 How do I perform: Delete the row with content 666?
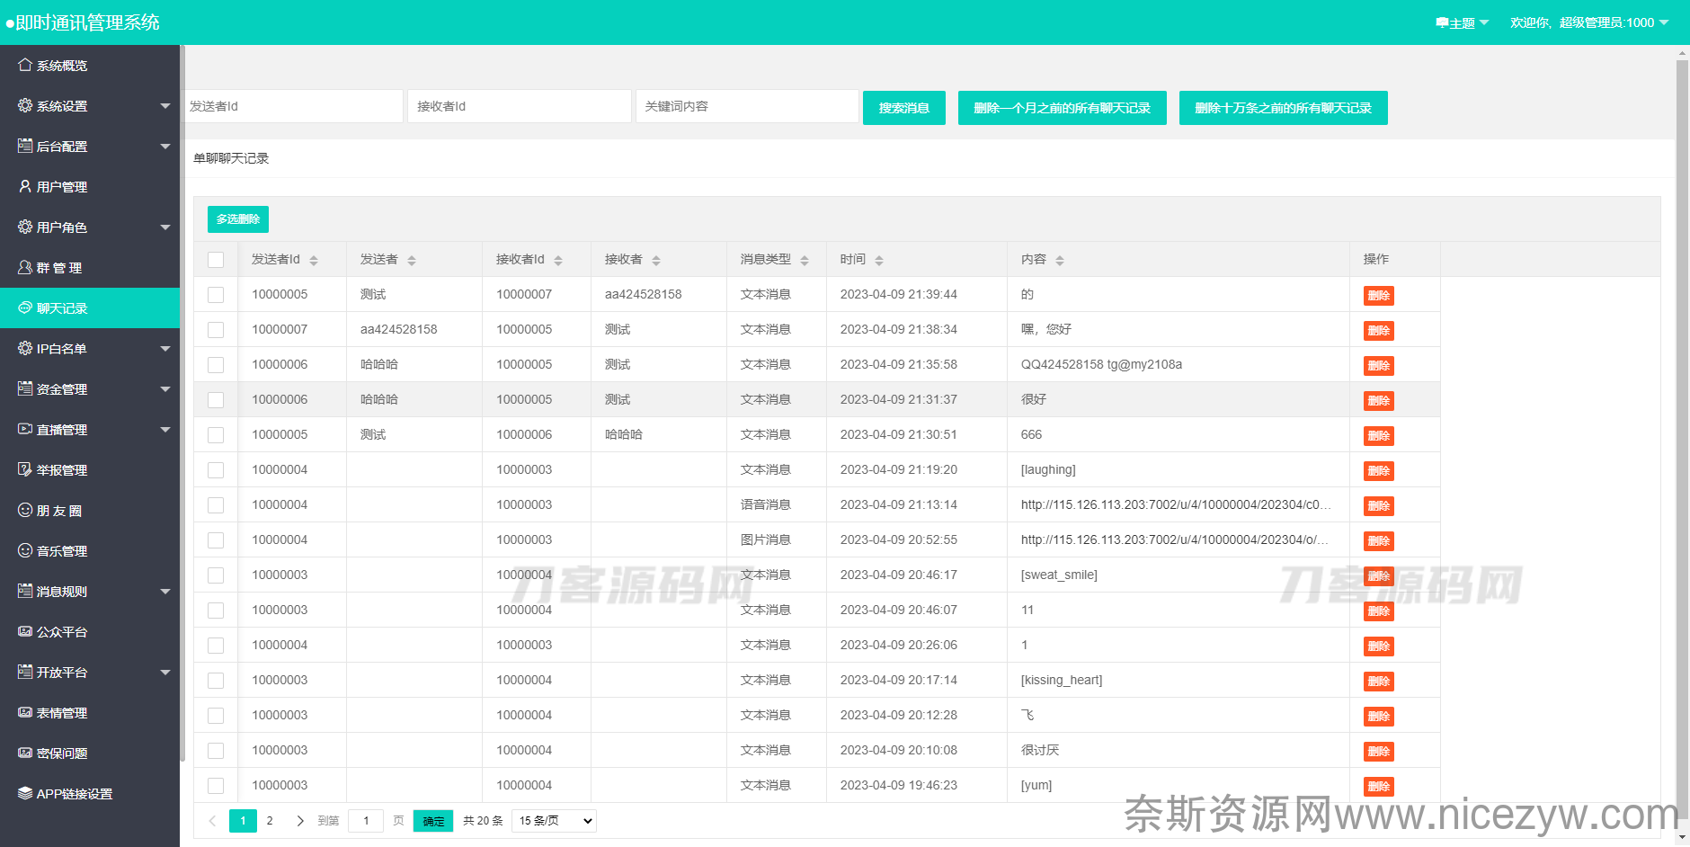[1379, 436]
